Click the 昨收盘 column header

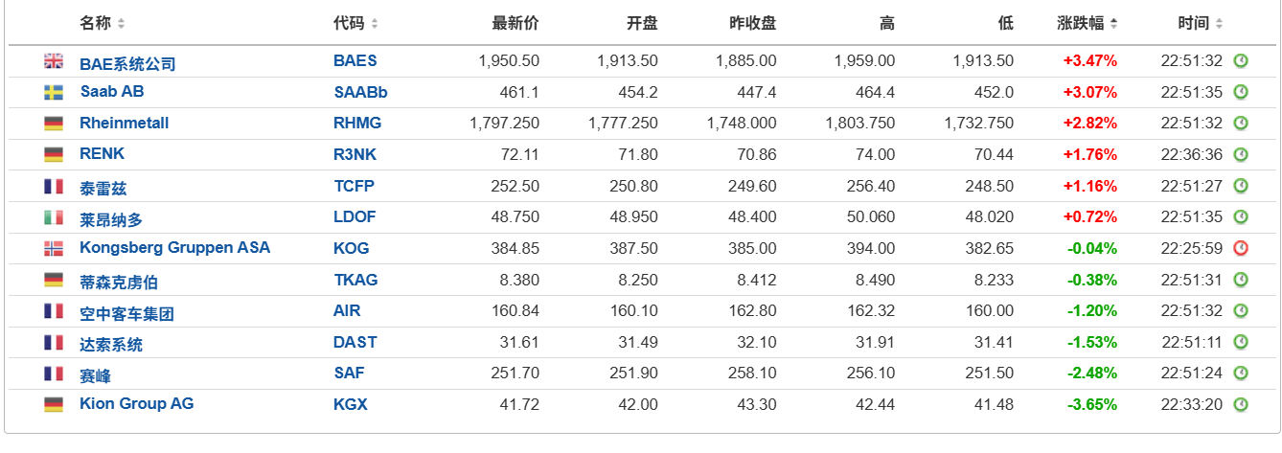click(753, 23)
